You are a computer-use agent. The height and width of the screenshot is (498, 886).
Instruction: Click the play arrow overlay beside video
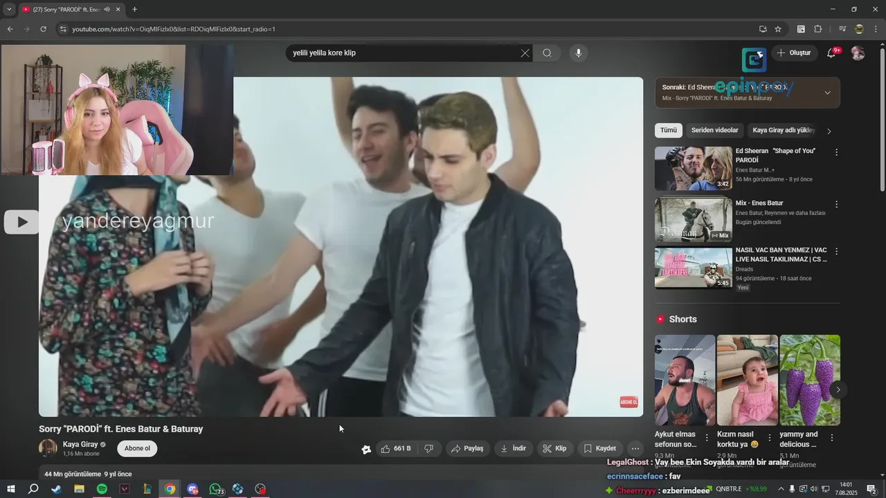point(21,222)
